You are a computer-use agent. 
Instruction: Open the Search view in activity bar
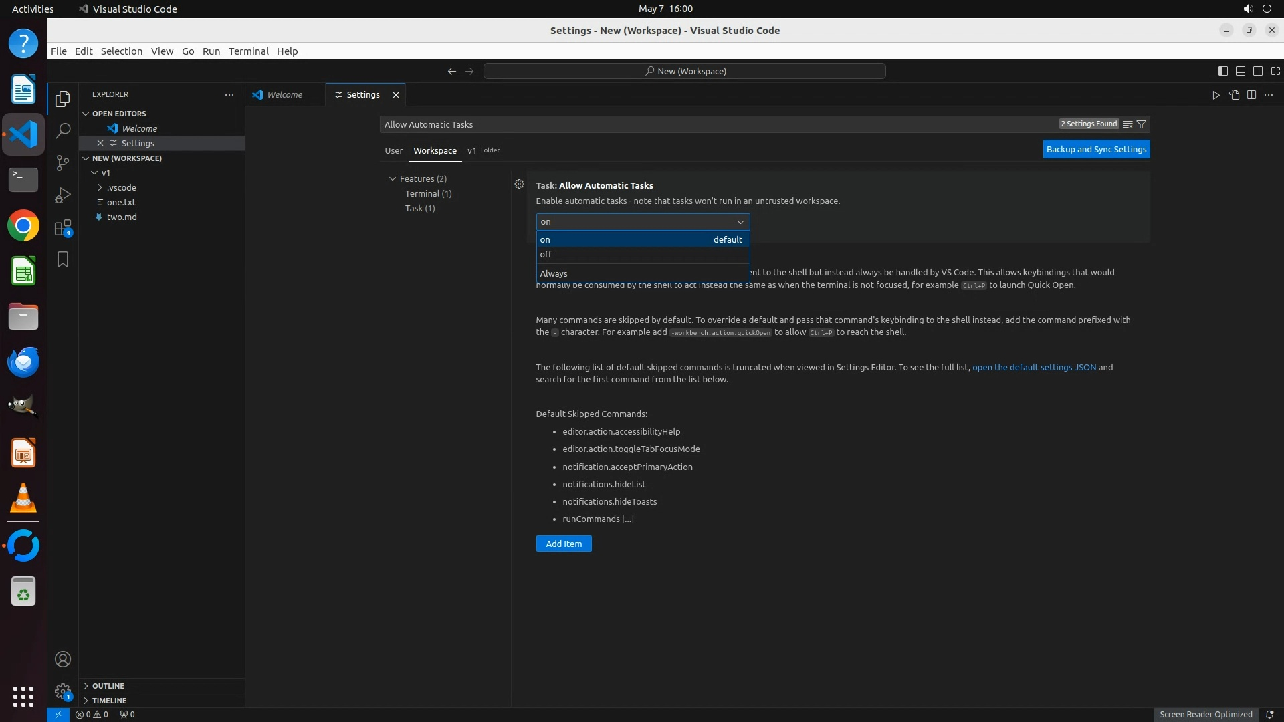[63, 130]
